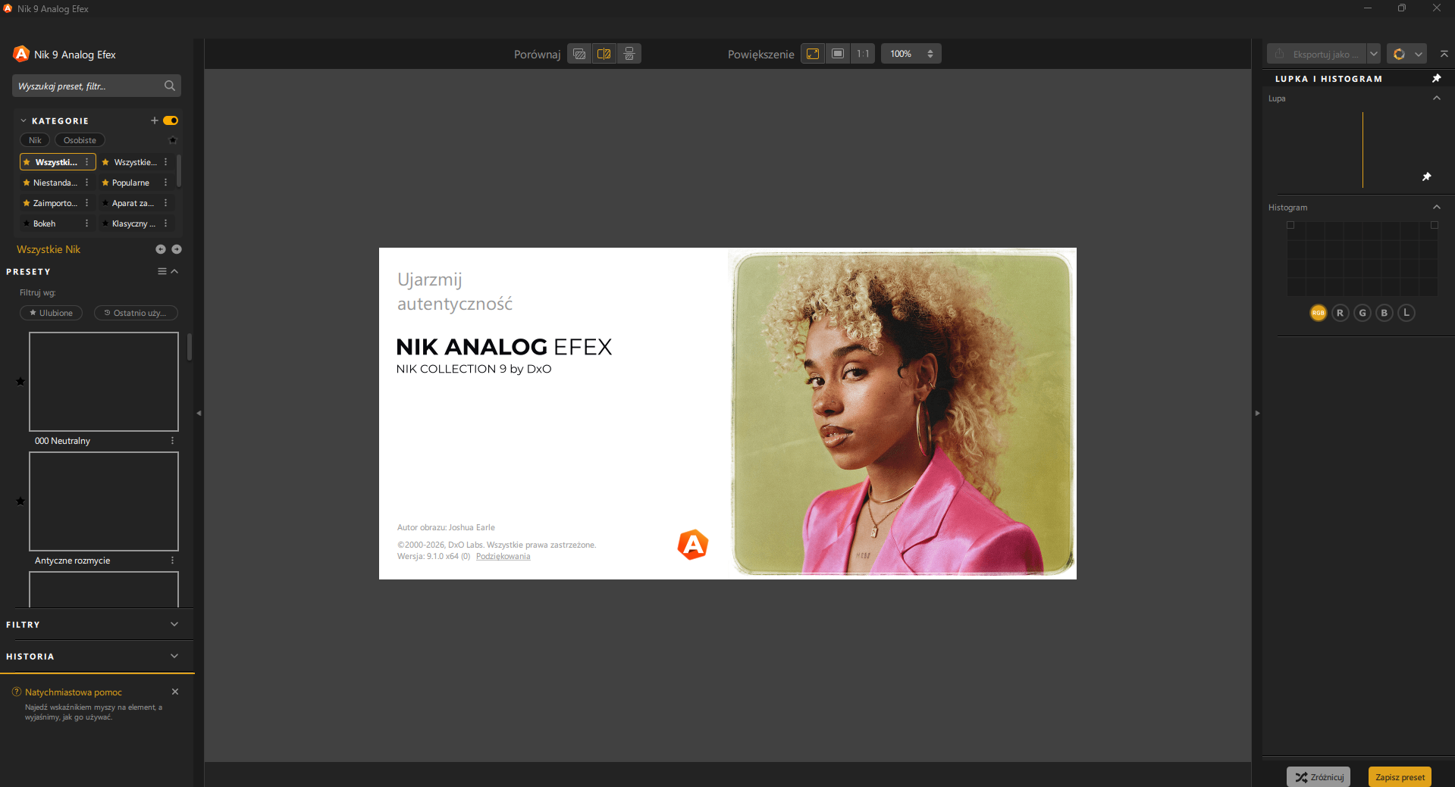Select the Zaimporto... category
This screenshot has height=787, width=1455.
point(55,203)
